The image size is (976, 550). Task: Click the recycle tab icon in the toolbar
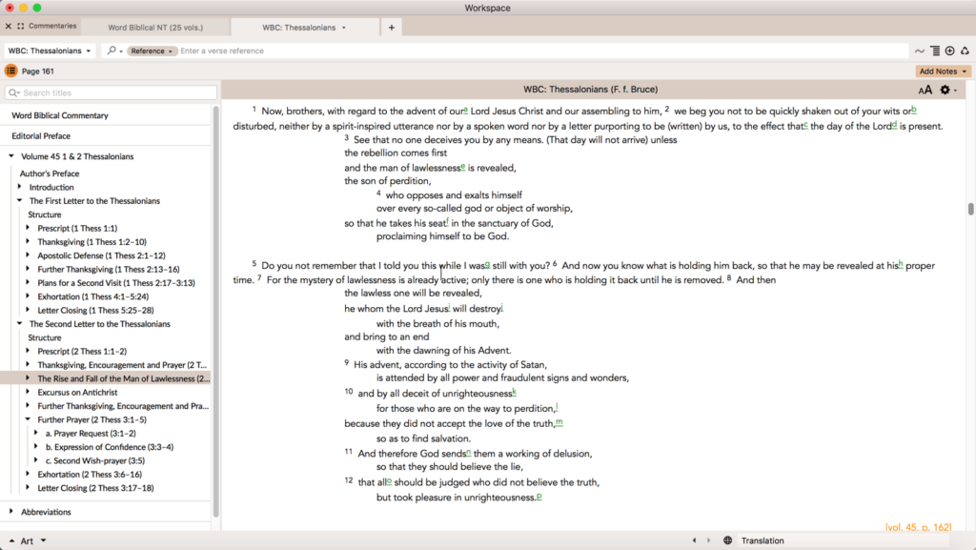point(965,51)
